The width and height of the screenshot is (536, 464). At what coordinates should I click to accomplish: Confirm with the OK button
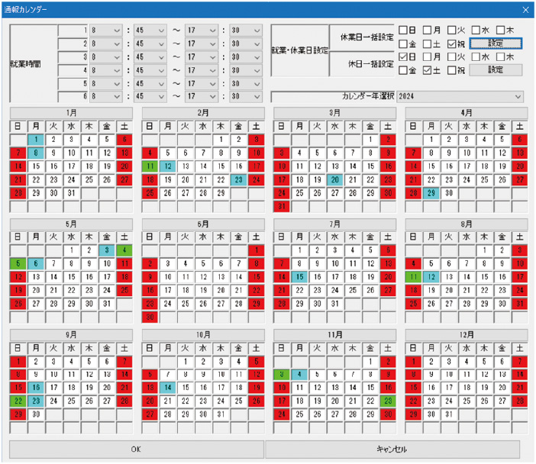(x=136, y=448)
